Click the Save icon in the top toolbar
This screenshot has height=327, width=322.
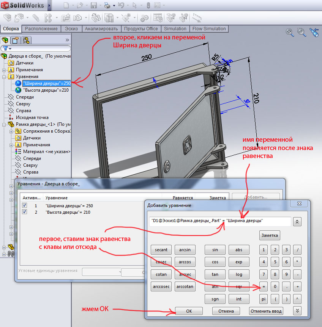click(x=94, y=5)
